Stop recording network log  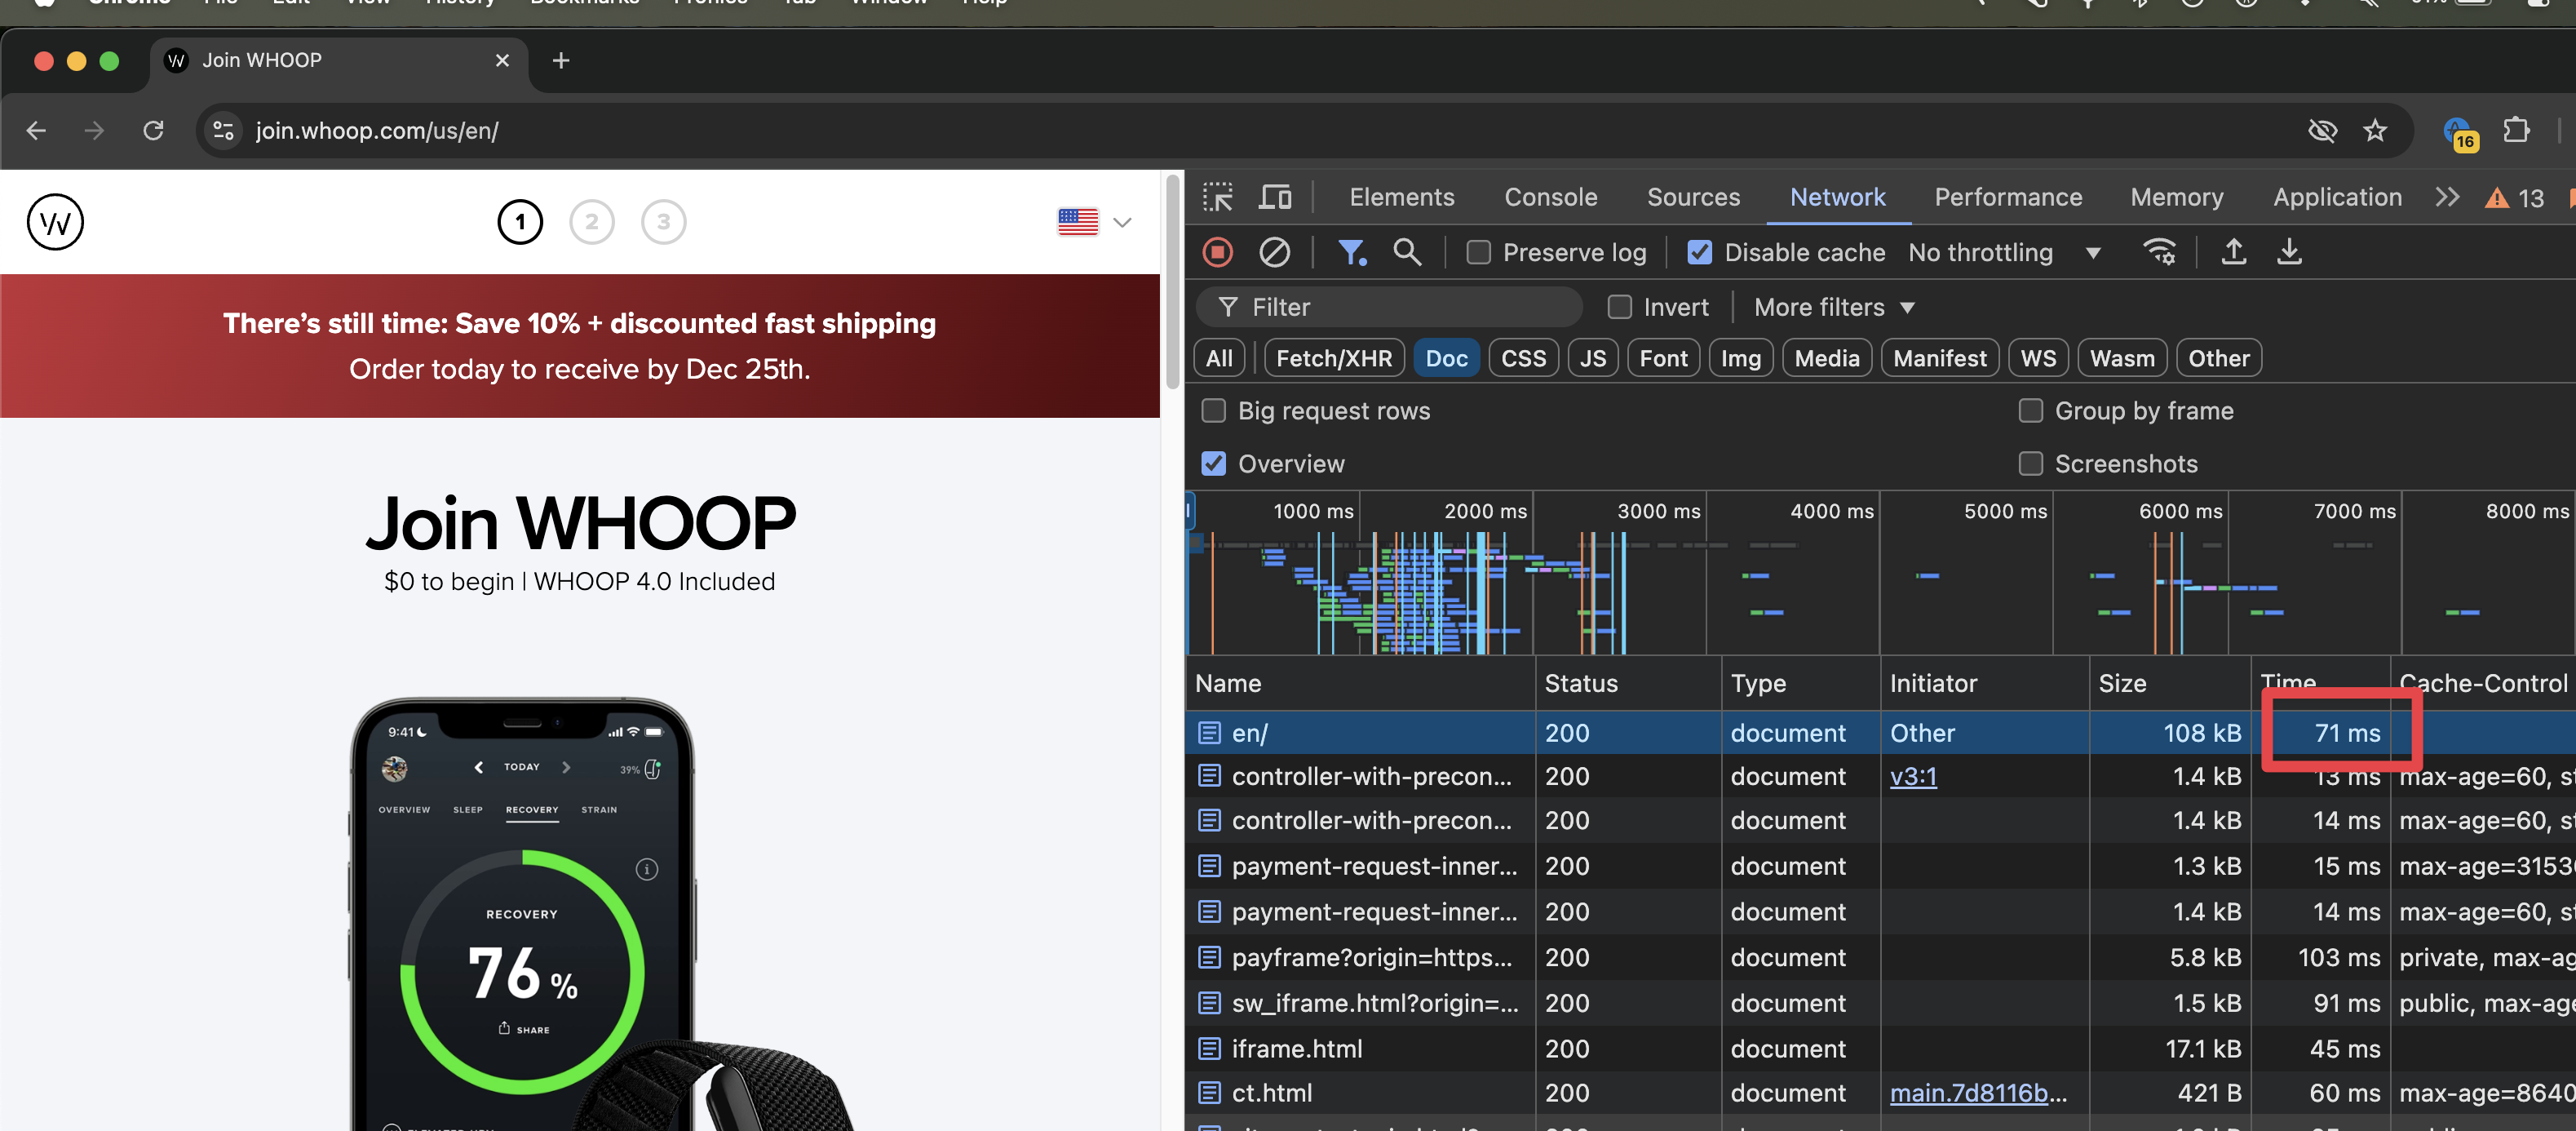1217,252
